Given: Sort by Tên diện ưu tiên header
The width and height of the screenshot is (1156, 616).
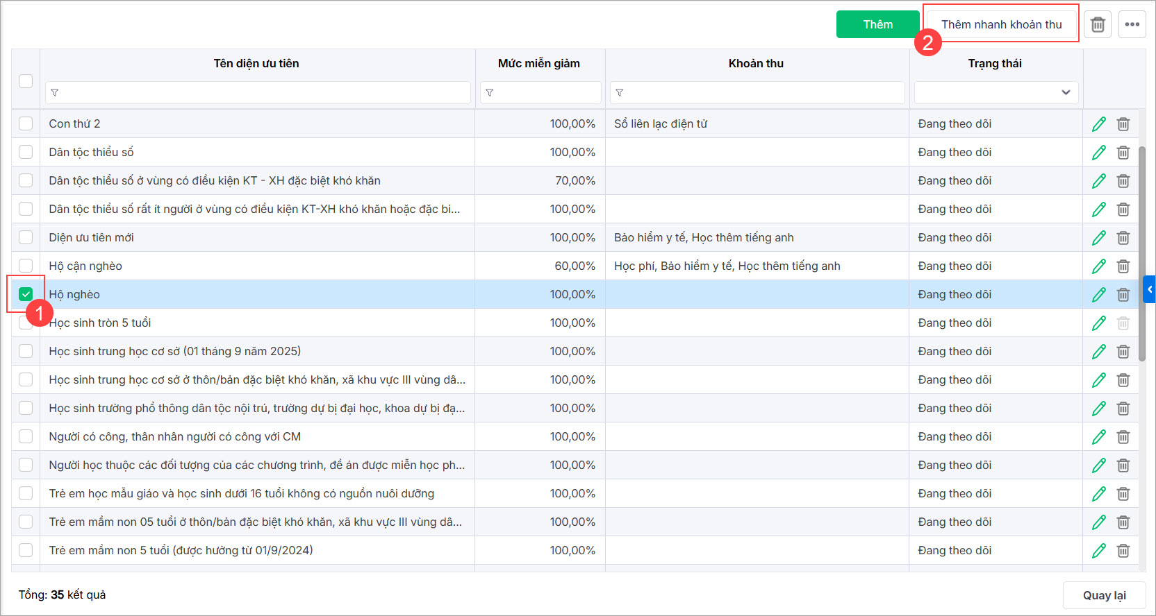Looking at the screenshot, I should pos(256,64).
